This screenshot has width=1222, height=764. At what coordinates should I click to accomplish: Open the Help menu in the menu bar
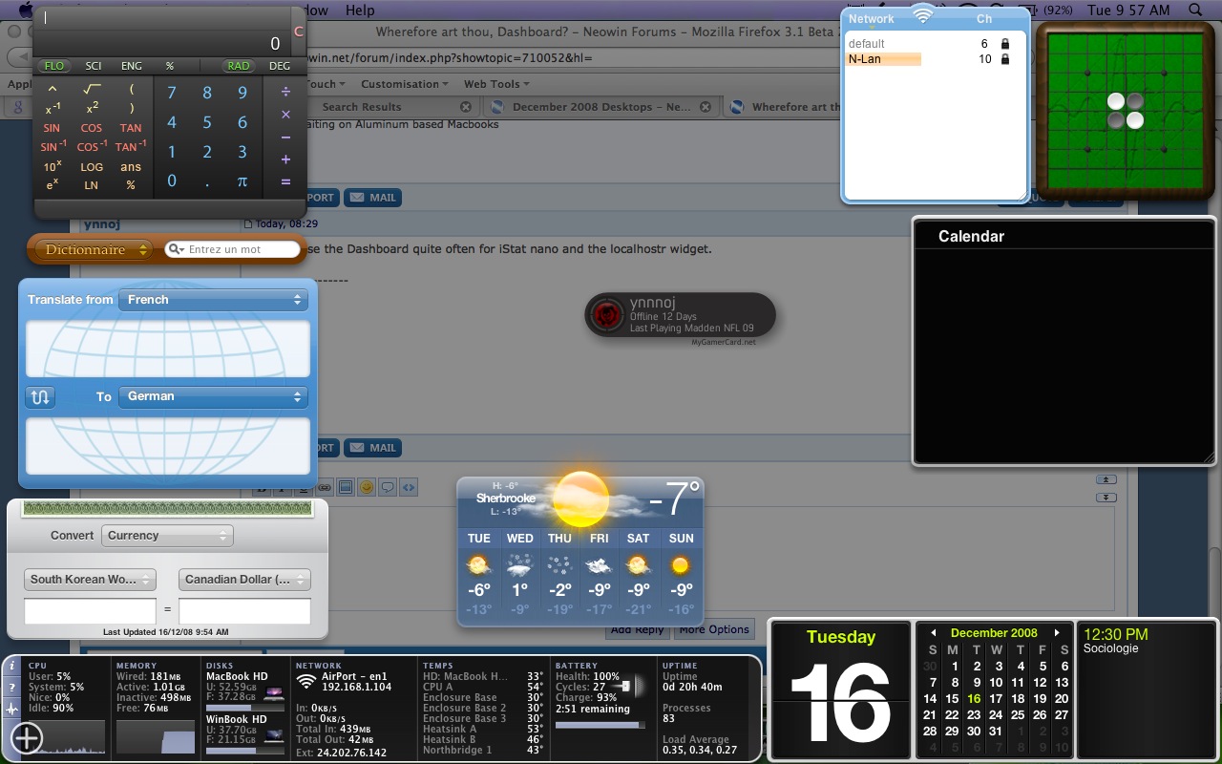coord(360,10)
